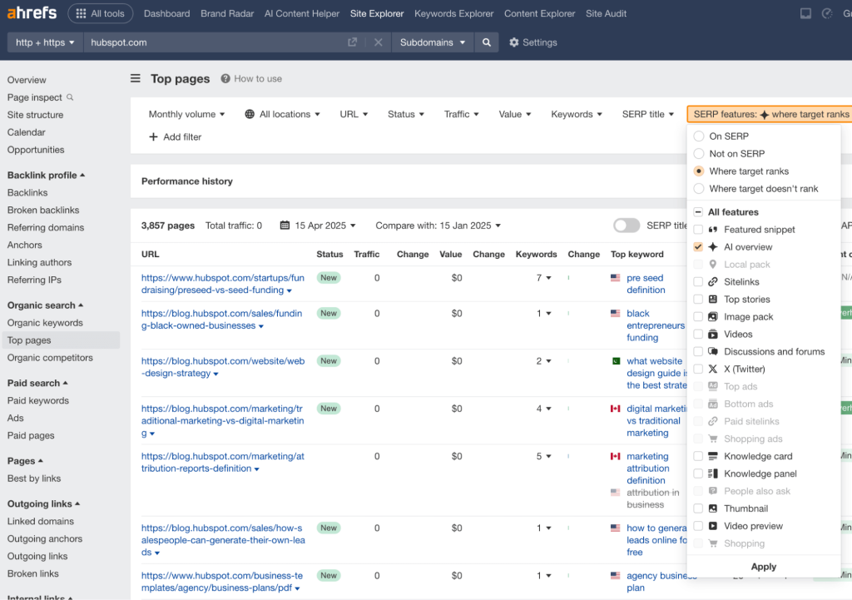Click the X (Twitter) icon
The image size is (852, 600).
click(x=713, y=369)
